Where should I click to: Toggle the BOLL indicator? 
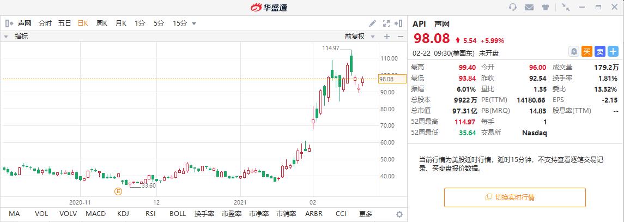click(178, 214)
